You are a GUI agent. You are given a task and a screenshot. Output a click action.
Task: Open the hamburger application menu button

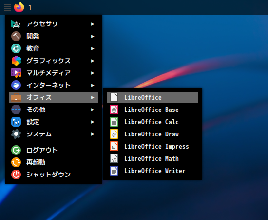[7, 7]
